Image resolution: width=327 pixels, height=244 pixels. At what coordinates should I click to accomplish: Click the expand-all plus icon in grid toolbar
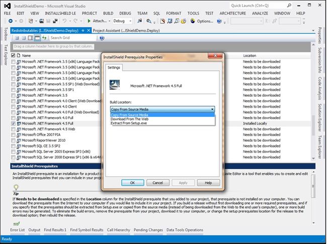17,38
